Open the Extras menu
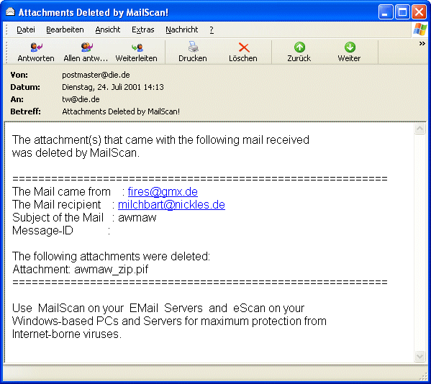The width and height of the screenshot is (431, 384). tap(143, 29)
